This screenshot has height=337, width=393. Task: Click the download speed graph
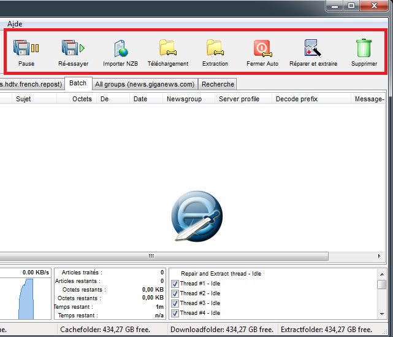click(x=25, y=298)
